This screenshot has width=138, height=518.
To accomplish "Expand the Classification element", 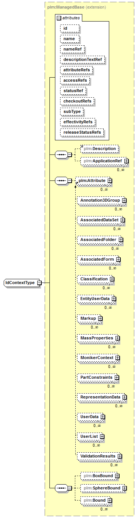I will click(x=112, y=279).
